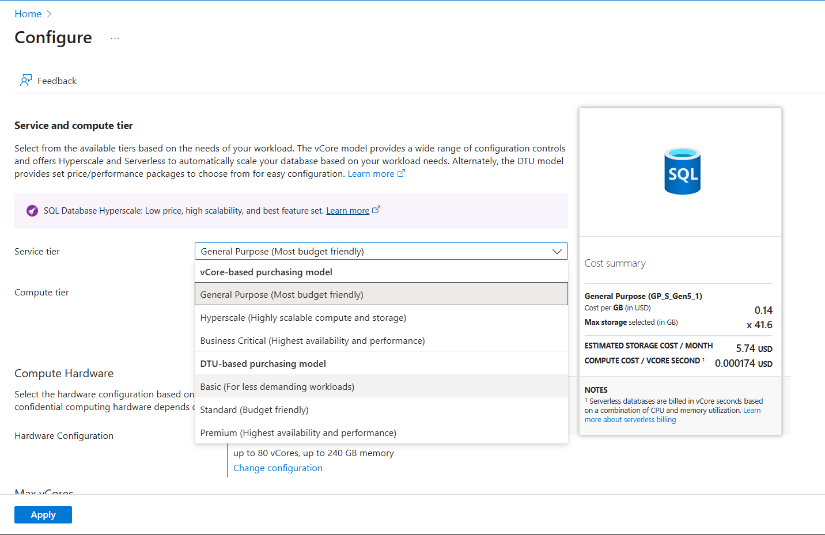
Task: Open Learn more link in tier description
Action: click(x=371, y=174)
